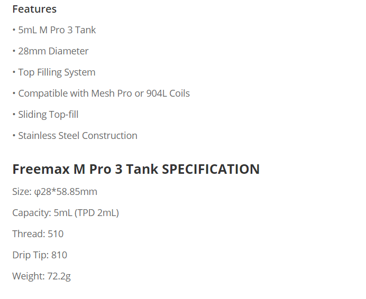The width and height of the screenshot is (366, 299).
Task: Click "Freemax M Pro 3 Tank" in the heading
Action: tap(85, 169)
